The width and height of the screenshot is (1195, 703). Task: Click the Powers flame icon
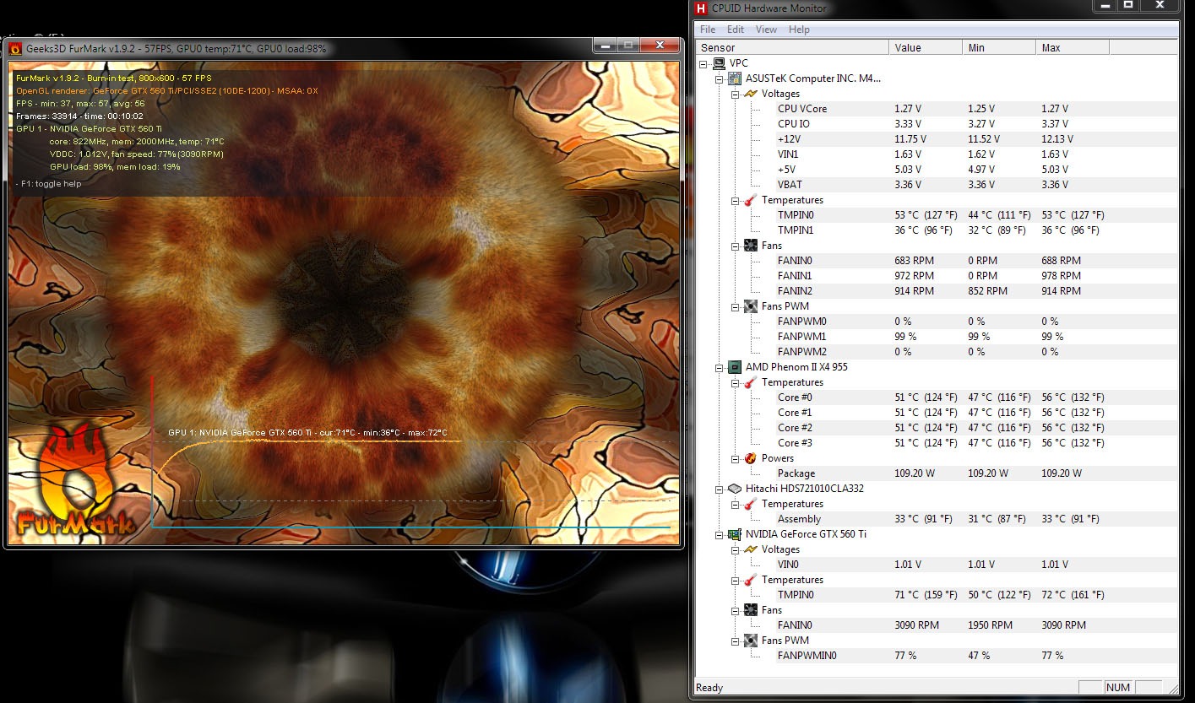[750, 458]
